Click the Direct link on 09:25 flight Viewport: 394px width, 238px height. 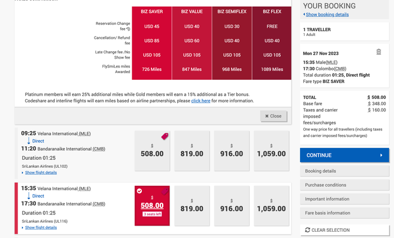pos(38,141)
